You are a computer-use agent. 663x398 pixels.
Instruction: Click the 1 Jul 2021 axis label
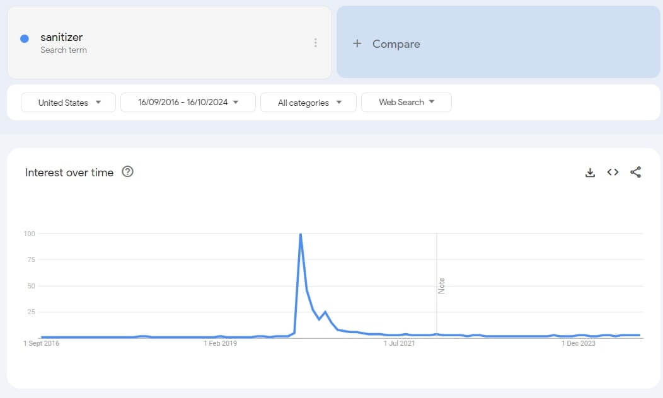pos(399,343)
